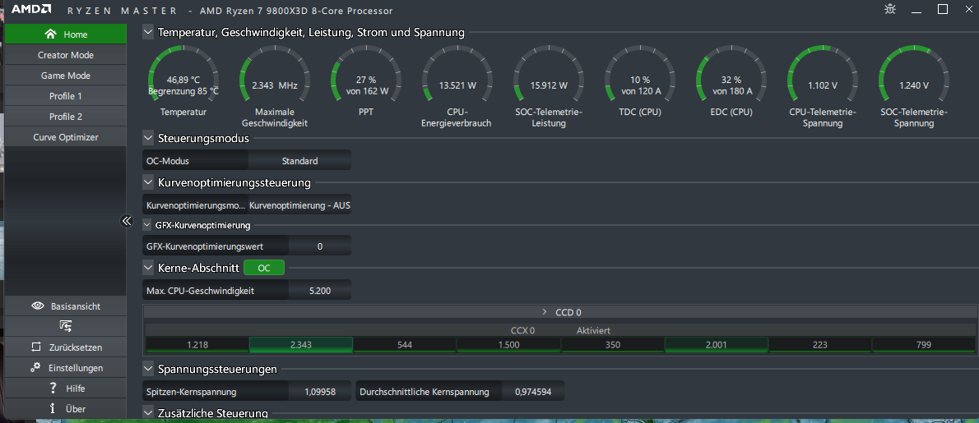The width and height of the screenshot is (979, 423).
Task: Click core cell showing 544
Action: pos(405,344)
